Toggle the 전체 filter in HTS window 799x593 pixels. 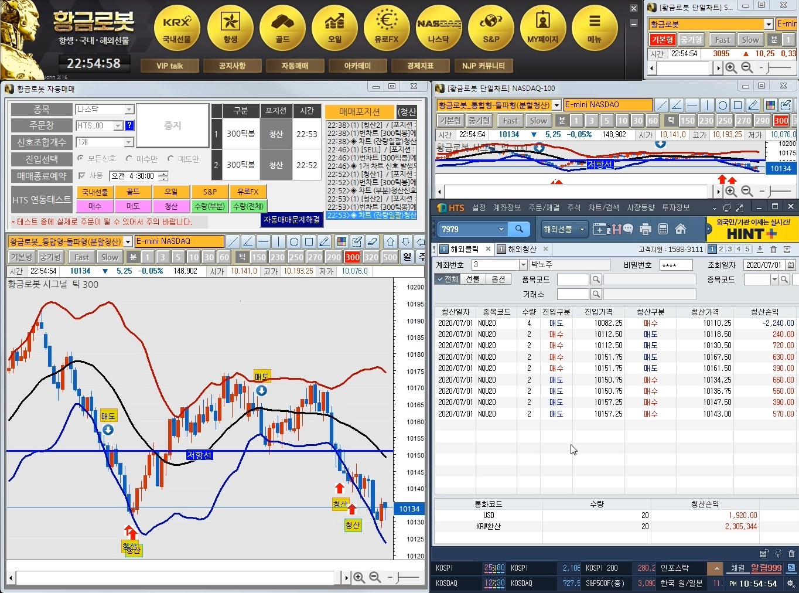click(448, 279)
